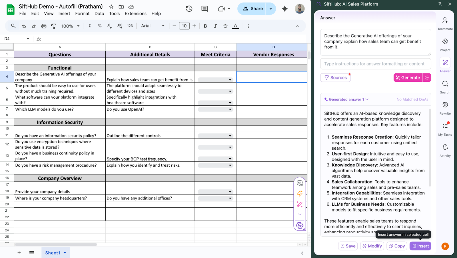Click the text color underlined A button
457x258 pixels.
click(235, 26)
